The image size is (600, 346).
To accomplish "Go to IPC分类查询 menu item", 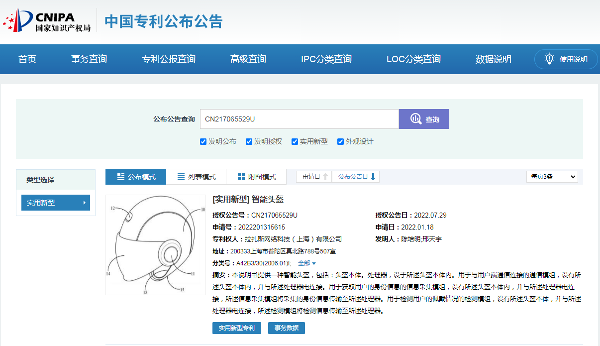I will (x=326, y=59).
